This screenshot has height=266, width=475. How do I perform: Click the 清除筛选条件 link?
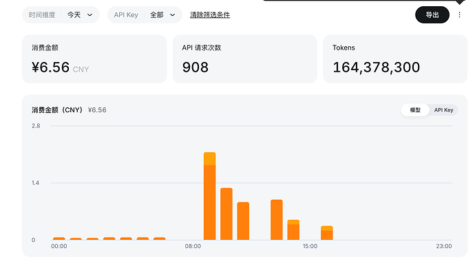click(x=210, y=15)
